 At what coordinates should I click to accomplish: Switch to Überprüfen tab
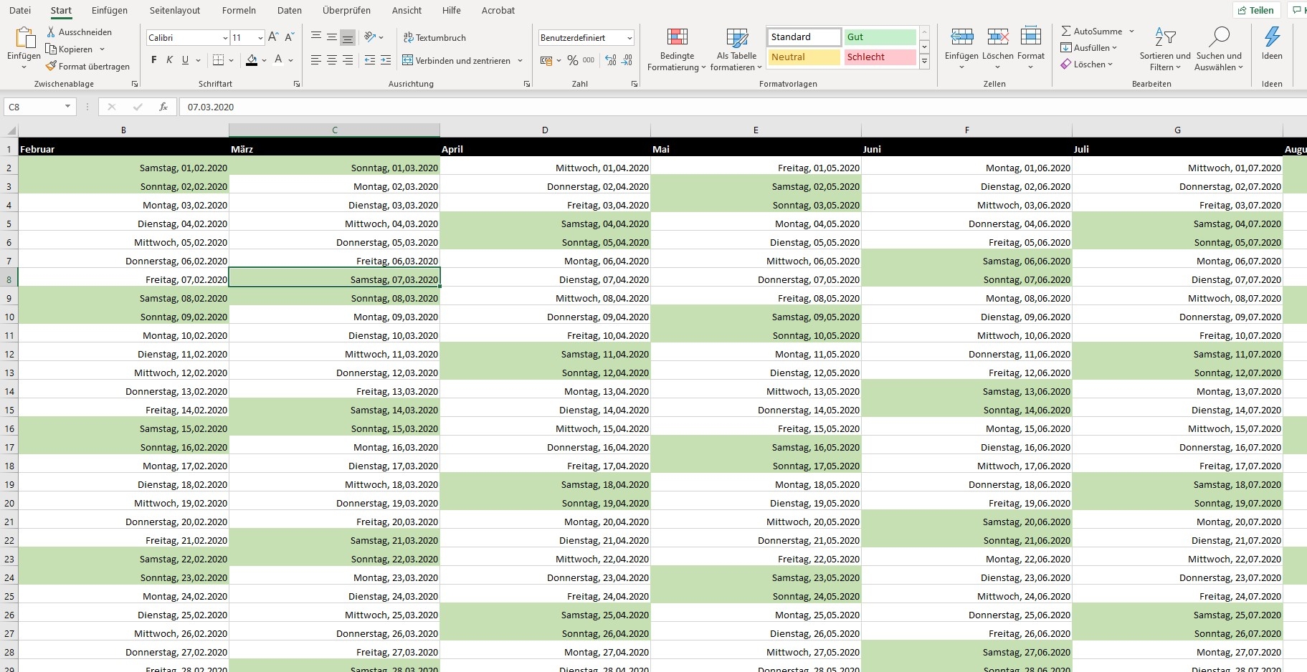pos(347,10)
